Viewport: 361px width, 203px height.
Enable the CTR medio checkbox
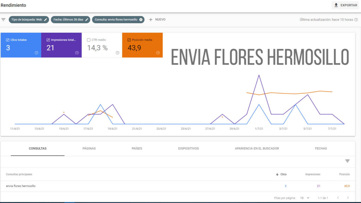[88, 40]
